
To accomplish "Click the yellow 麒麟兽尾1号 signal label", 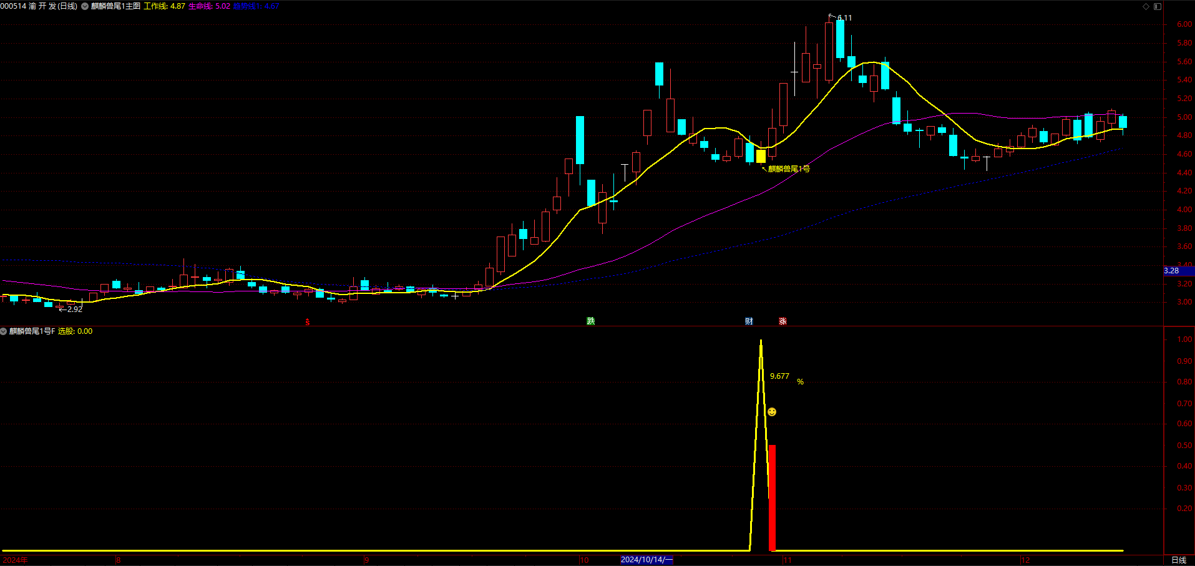I will tap(789, 168).
